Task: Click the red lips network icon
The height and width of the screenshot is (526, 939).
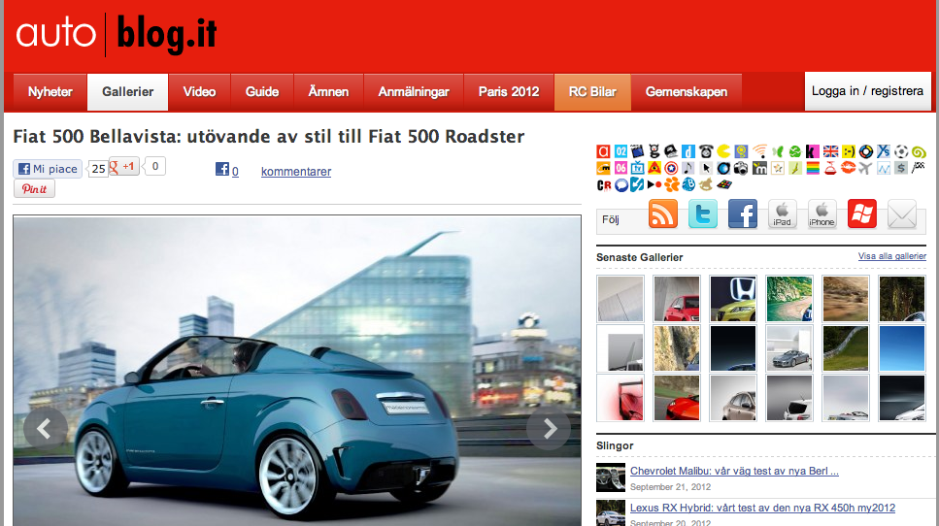Action: point(849,168)
